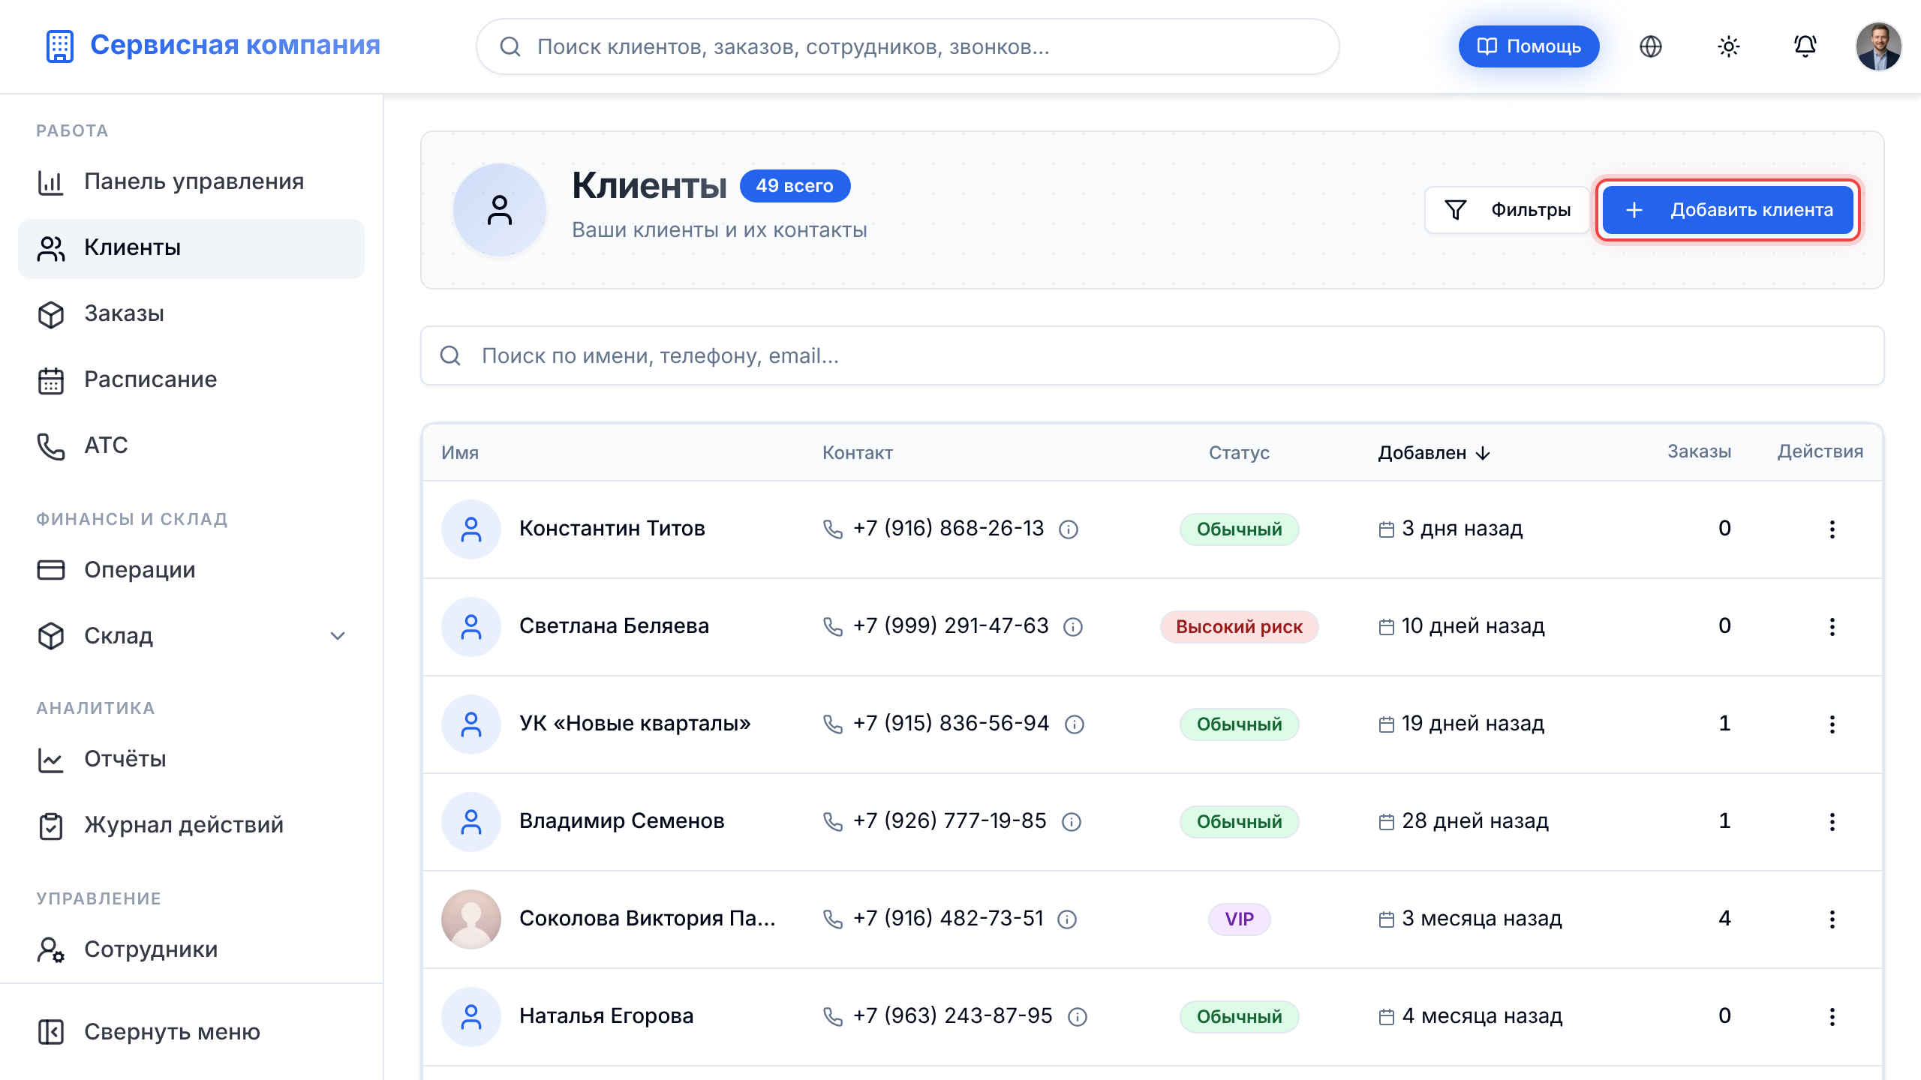The image size is (1921, 1080).
Task: Open actions menu for Соколова Виктория
Action: coord(1832,919)
